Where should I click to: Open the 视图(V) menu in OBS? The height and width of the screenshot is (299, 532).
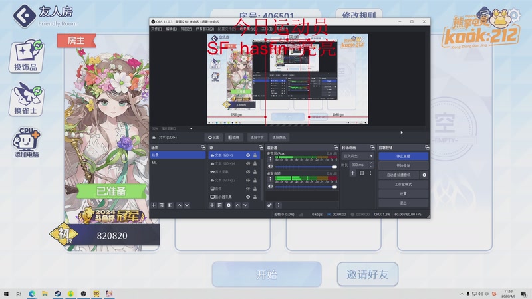[x=186, y=29]
